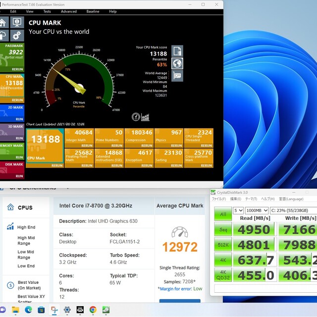This screenshot has width=317, height=317.
Task: Click the 4K QD32 test button
Action: pyautogui.click(x=223, y=275)
